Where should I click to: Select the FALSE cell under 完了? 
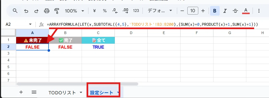click(x=65, y=47)
